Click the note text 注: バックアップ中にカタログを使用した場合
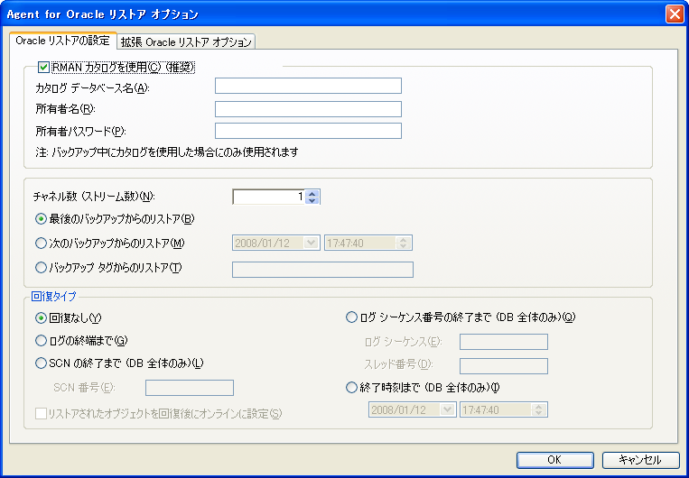This screenshot has width=689, height=478. (x=167, y=152)
